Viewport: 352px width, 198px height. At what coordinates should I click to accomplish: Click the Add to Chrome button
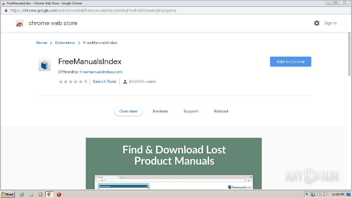(x=290, y=62)
